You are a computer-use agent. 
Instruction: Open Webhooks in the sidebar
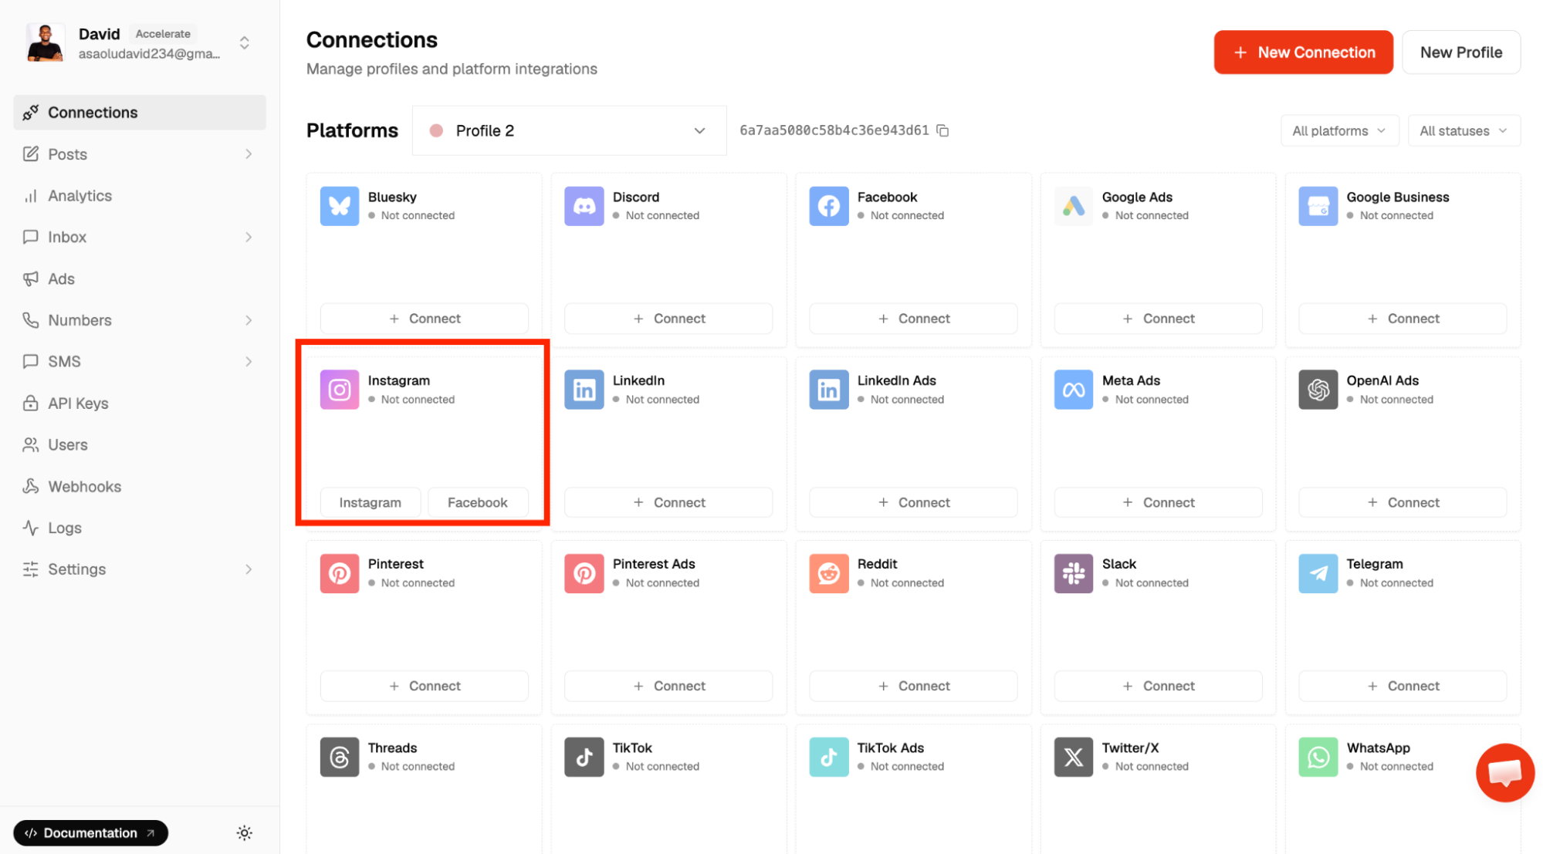point(140,486)
